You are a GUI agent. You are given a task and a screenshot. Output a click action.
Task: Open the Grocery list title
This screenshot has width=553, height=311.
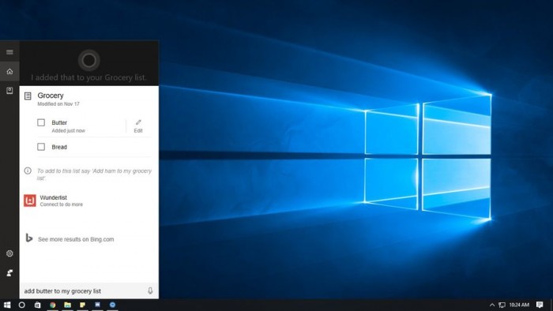pos(51,96)
